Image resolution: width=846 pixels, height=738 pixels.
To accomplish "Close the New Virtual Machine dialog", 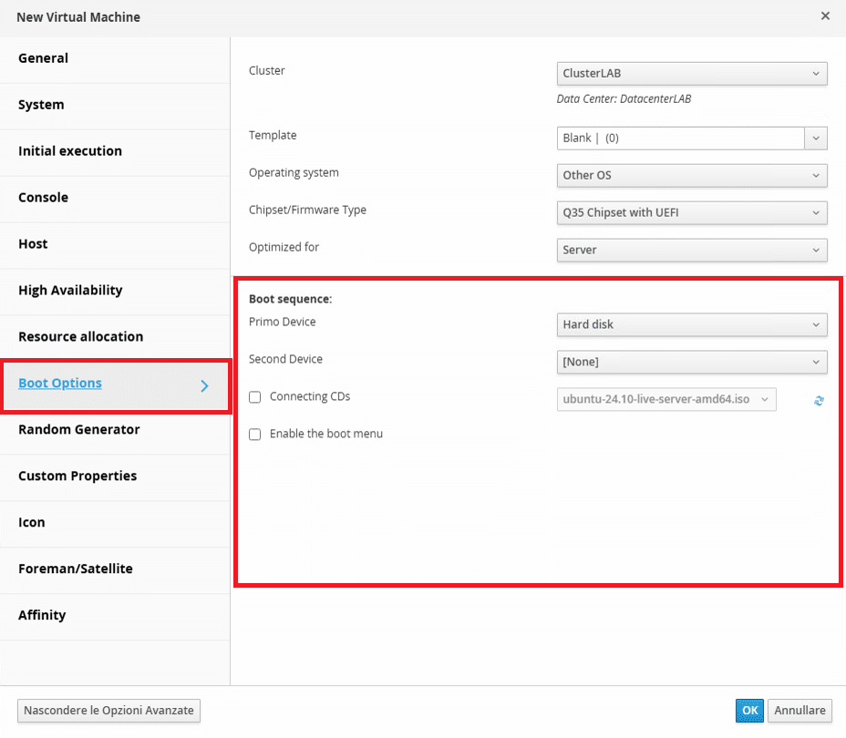I will tap(825, 16).
